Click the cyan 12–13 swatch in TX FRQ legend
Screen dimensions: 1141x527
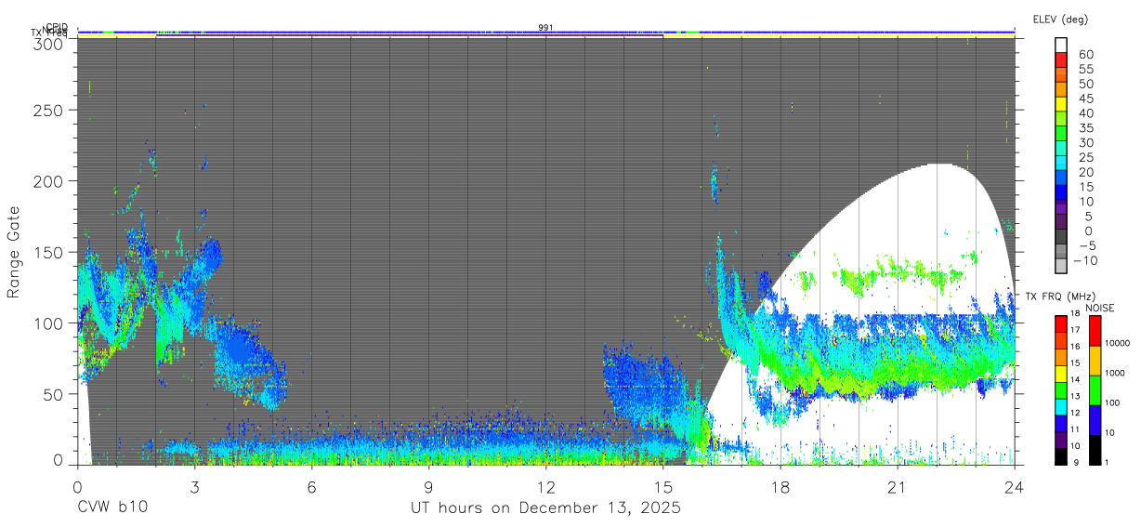pos(1060,407)
